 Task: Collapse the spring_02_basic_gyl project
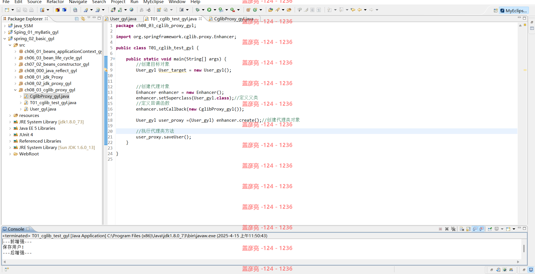point(5,39)
